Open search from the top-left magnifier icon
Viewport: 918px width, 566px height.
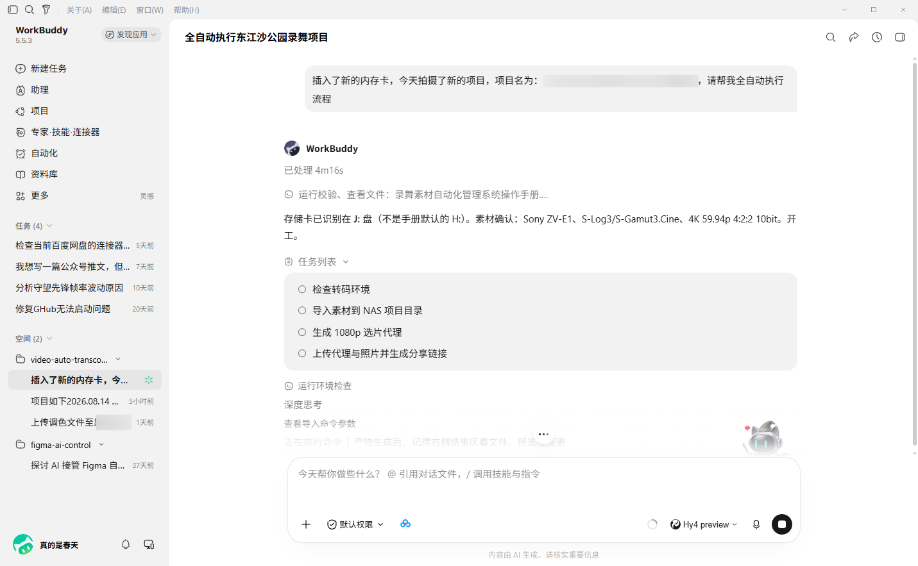(x=30, y=10)
